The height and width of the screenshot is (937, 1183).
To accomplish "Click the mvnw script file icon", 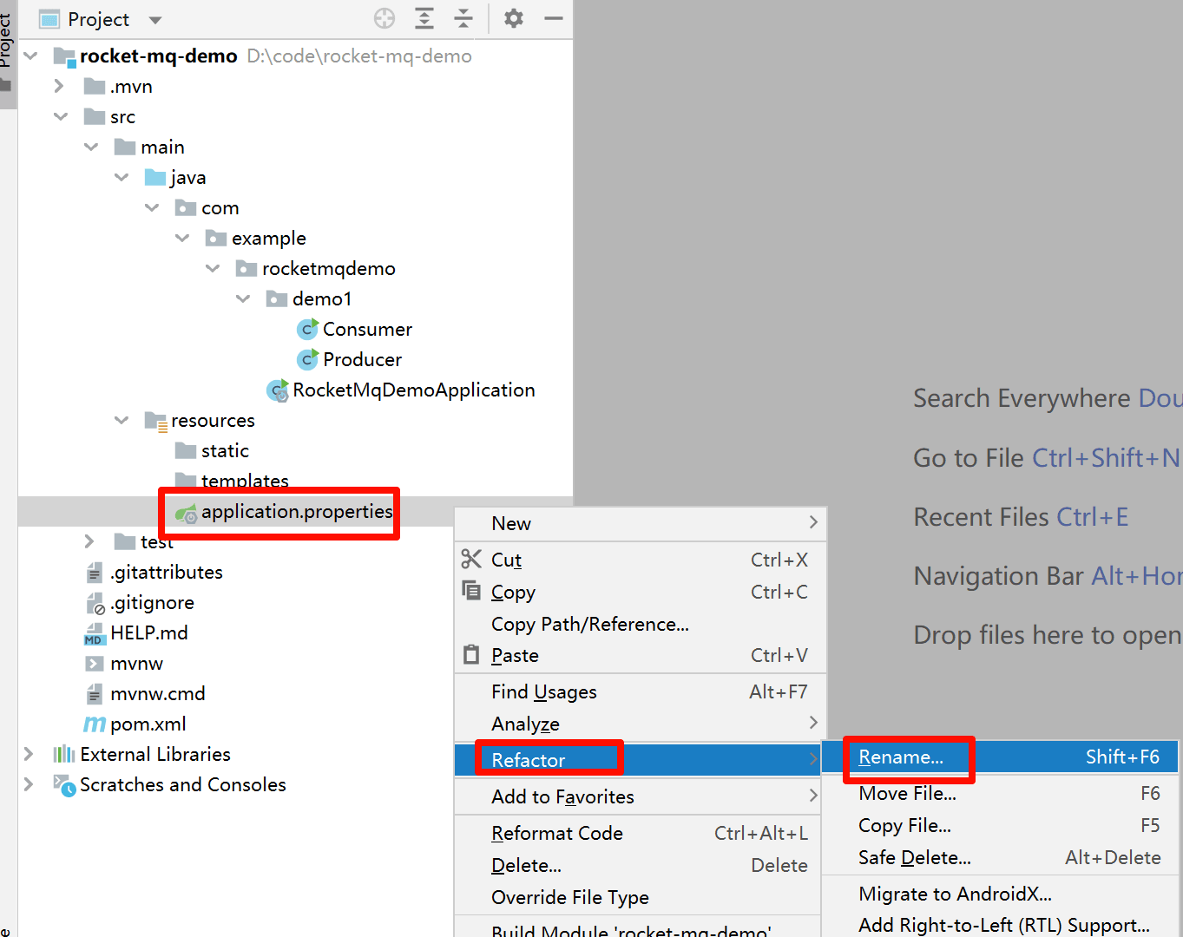I will point(94,664).
